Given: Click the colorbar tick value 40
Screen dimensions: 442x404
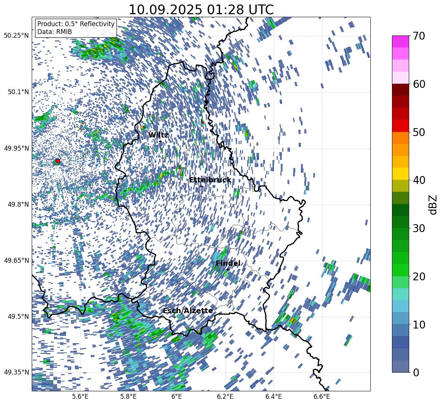Looking at the screenshot, I should pos(419,180).
